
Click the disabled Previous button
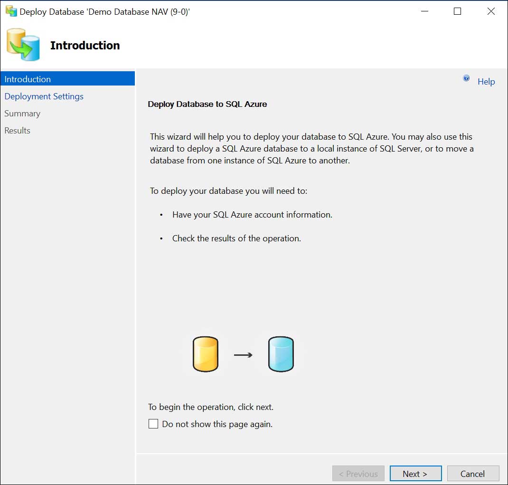pyautogui.click(x=358, y=473)
